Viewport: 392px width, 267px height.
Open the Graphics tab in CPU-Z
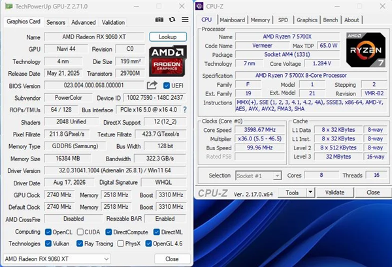(307, 20)
